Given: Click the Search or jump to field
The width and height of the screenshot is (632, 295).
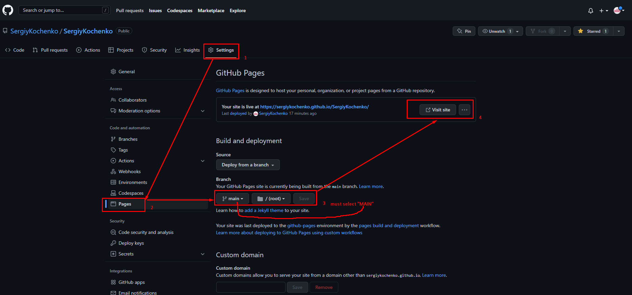Looking at the screenshot, I should [x=64, y=10].
